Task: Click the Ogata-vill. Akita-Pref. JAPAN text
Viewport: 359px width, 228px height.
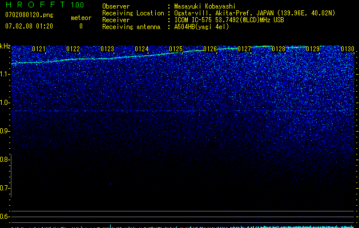Action: (x=223, y=13)
